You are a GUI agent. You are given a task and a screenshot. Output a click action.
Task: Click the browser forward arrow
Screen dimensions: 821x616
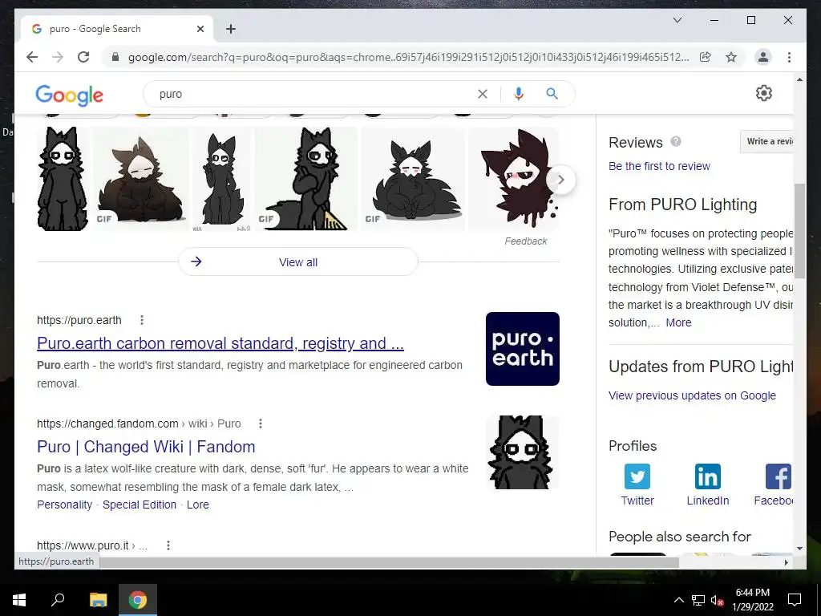pyautogui.click(x=58, y=57)
